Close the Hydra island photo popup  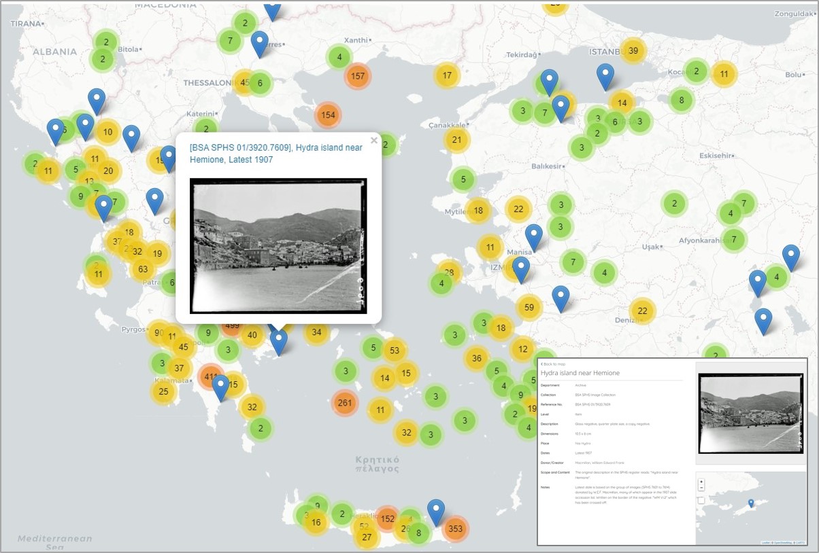(373, 141)
